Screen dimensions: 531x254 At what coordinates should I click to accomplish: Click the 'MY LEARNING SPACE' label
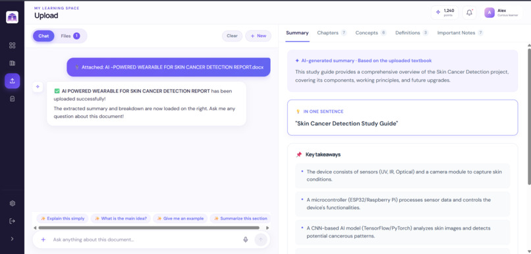(x=57, y=8)
